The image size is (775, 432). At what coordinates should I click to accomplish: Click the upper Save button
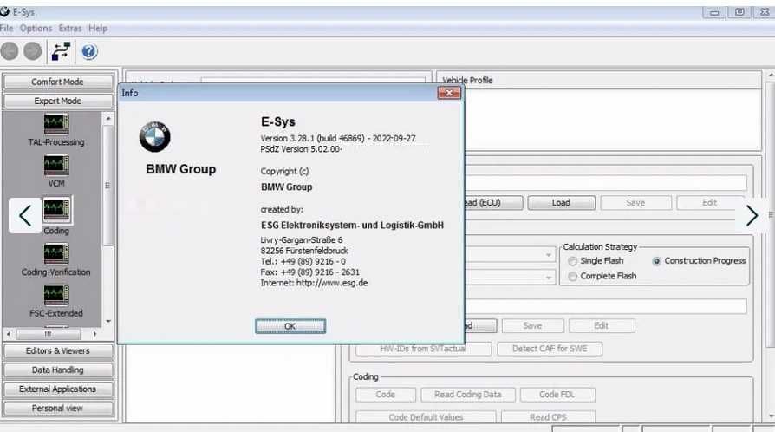(635, 203)
